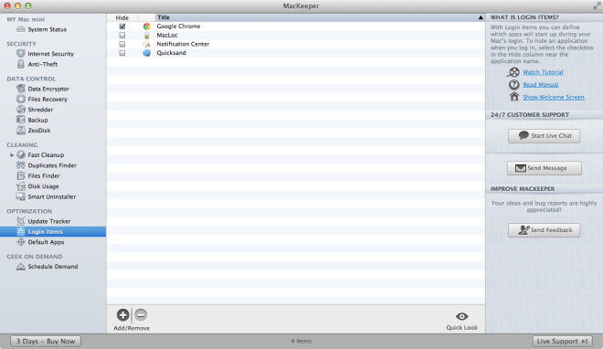Click the Send Feedback button
The width and height of the screenshot is (603, 349).
pos(545,230)
